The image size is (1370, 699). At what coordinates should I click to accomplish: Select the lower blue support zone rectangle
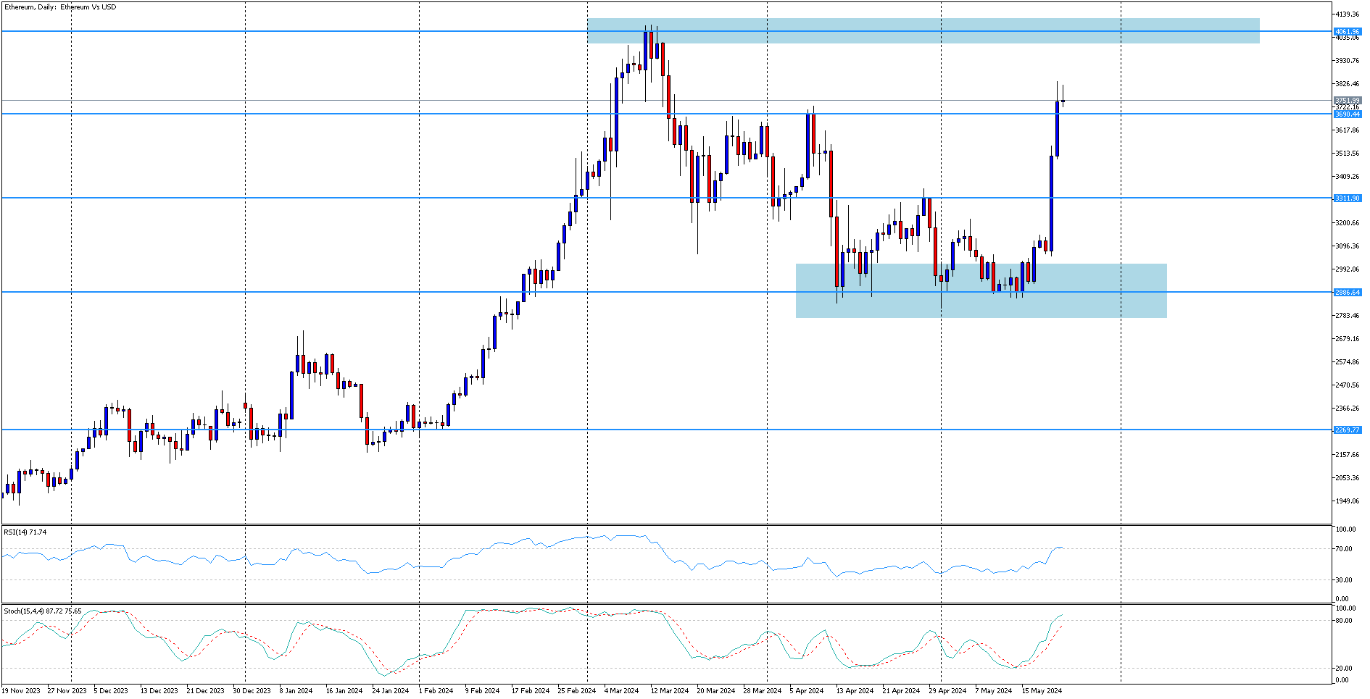tap(981, 291)
